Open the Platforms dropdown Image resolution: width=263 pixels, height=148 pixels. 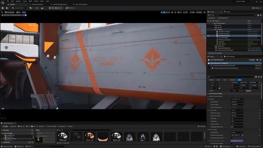71,8
